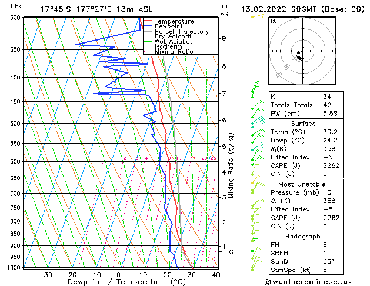Image resolution: width=370 pixels, height=286 pixels.
Task: Click the Mixing Ratio legend entry
Action: coord(174,51)
